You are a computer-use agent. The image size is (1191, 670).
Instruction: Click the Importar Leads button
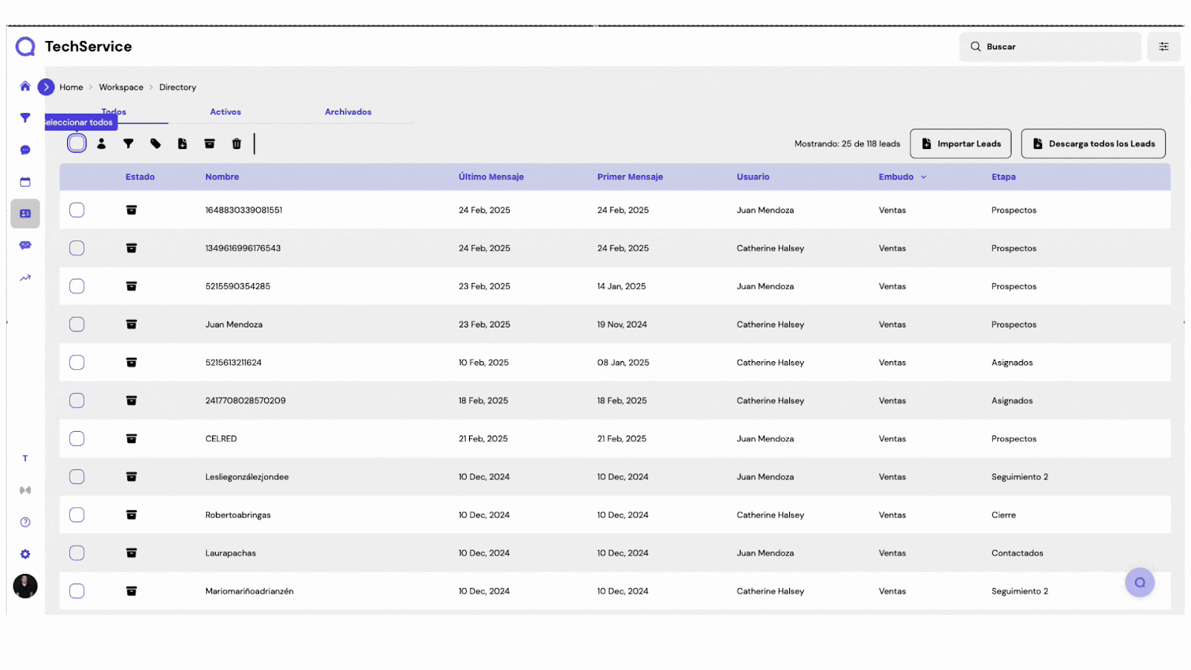tap(960, 144)
